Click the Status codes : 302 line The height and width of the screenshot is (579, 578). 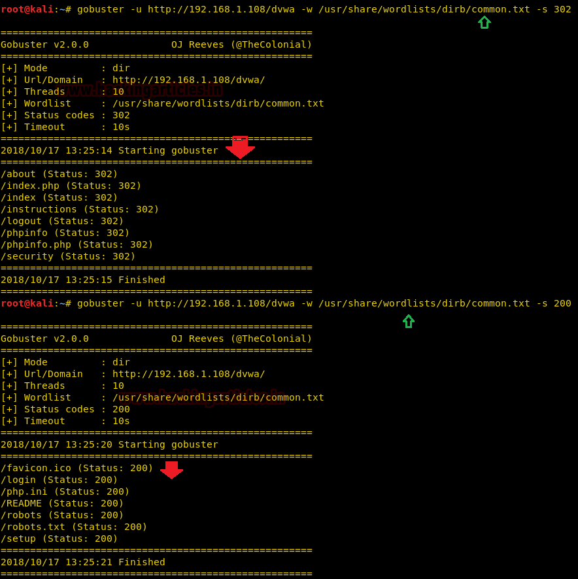(65, 115)
